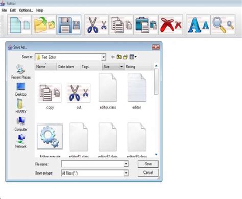Close the Save As dialog

coord(156,47)
